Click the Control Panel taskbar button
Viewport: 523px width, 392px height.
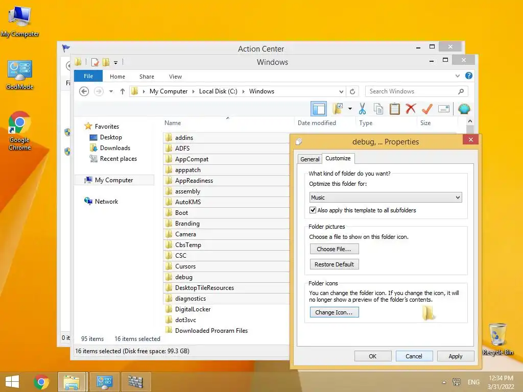[x=104, y=382]
